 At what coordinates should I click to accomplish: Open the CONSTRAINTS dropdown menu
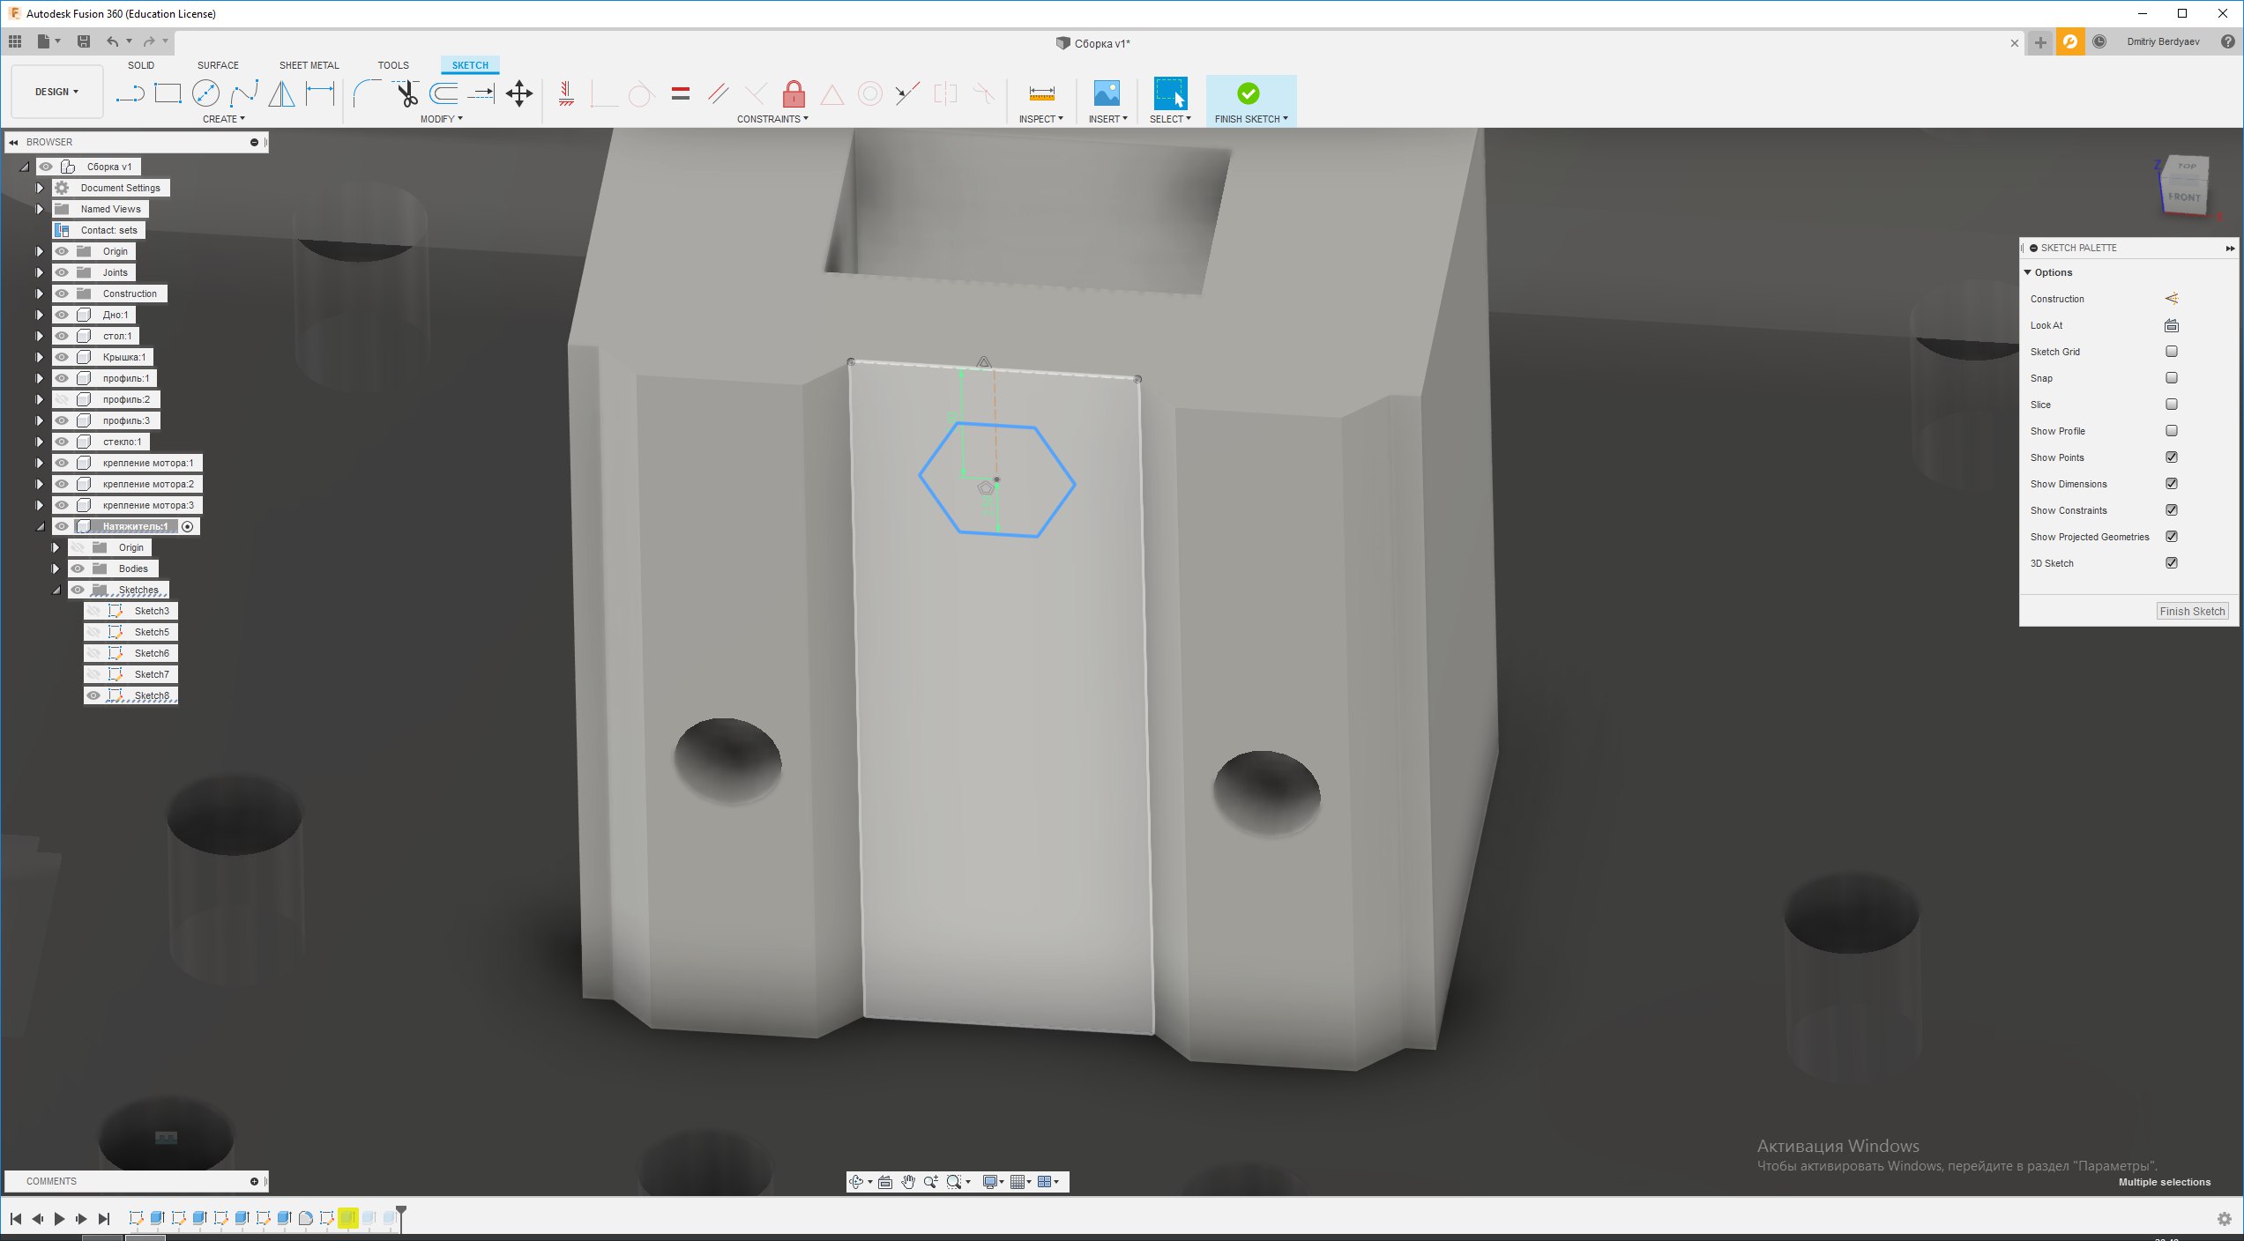tap(772, 119)
